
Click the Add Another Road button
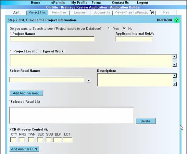coord(26,93)
